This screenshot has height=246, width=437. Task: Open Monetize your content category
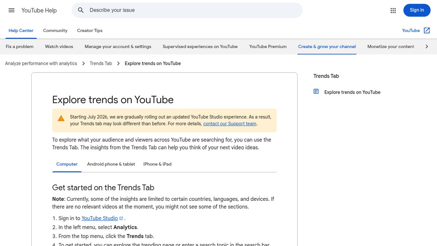tap(391, 47)
